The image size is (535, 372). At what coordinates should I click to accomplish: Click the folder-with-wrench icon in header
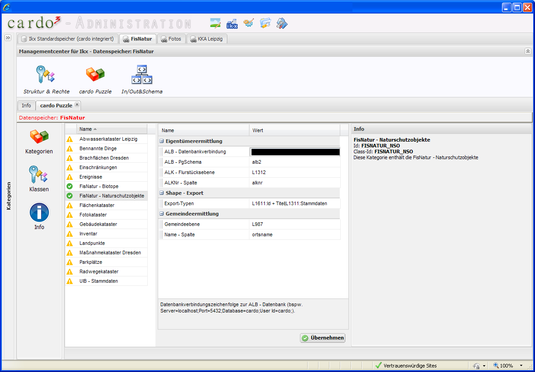pyautogui.click(x=265, y=23)
